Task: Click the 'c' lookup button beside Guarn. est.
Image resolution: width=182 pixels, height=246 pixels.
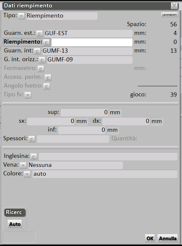Action: click(x=40, y=34)
